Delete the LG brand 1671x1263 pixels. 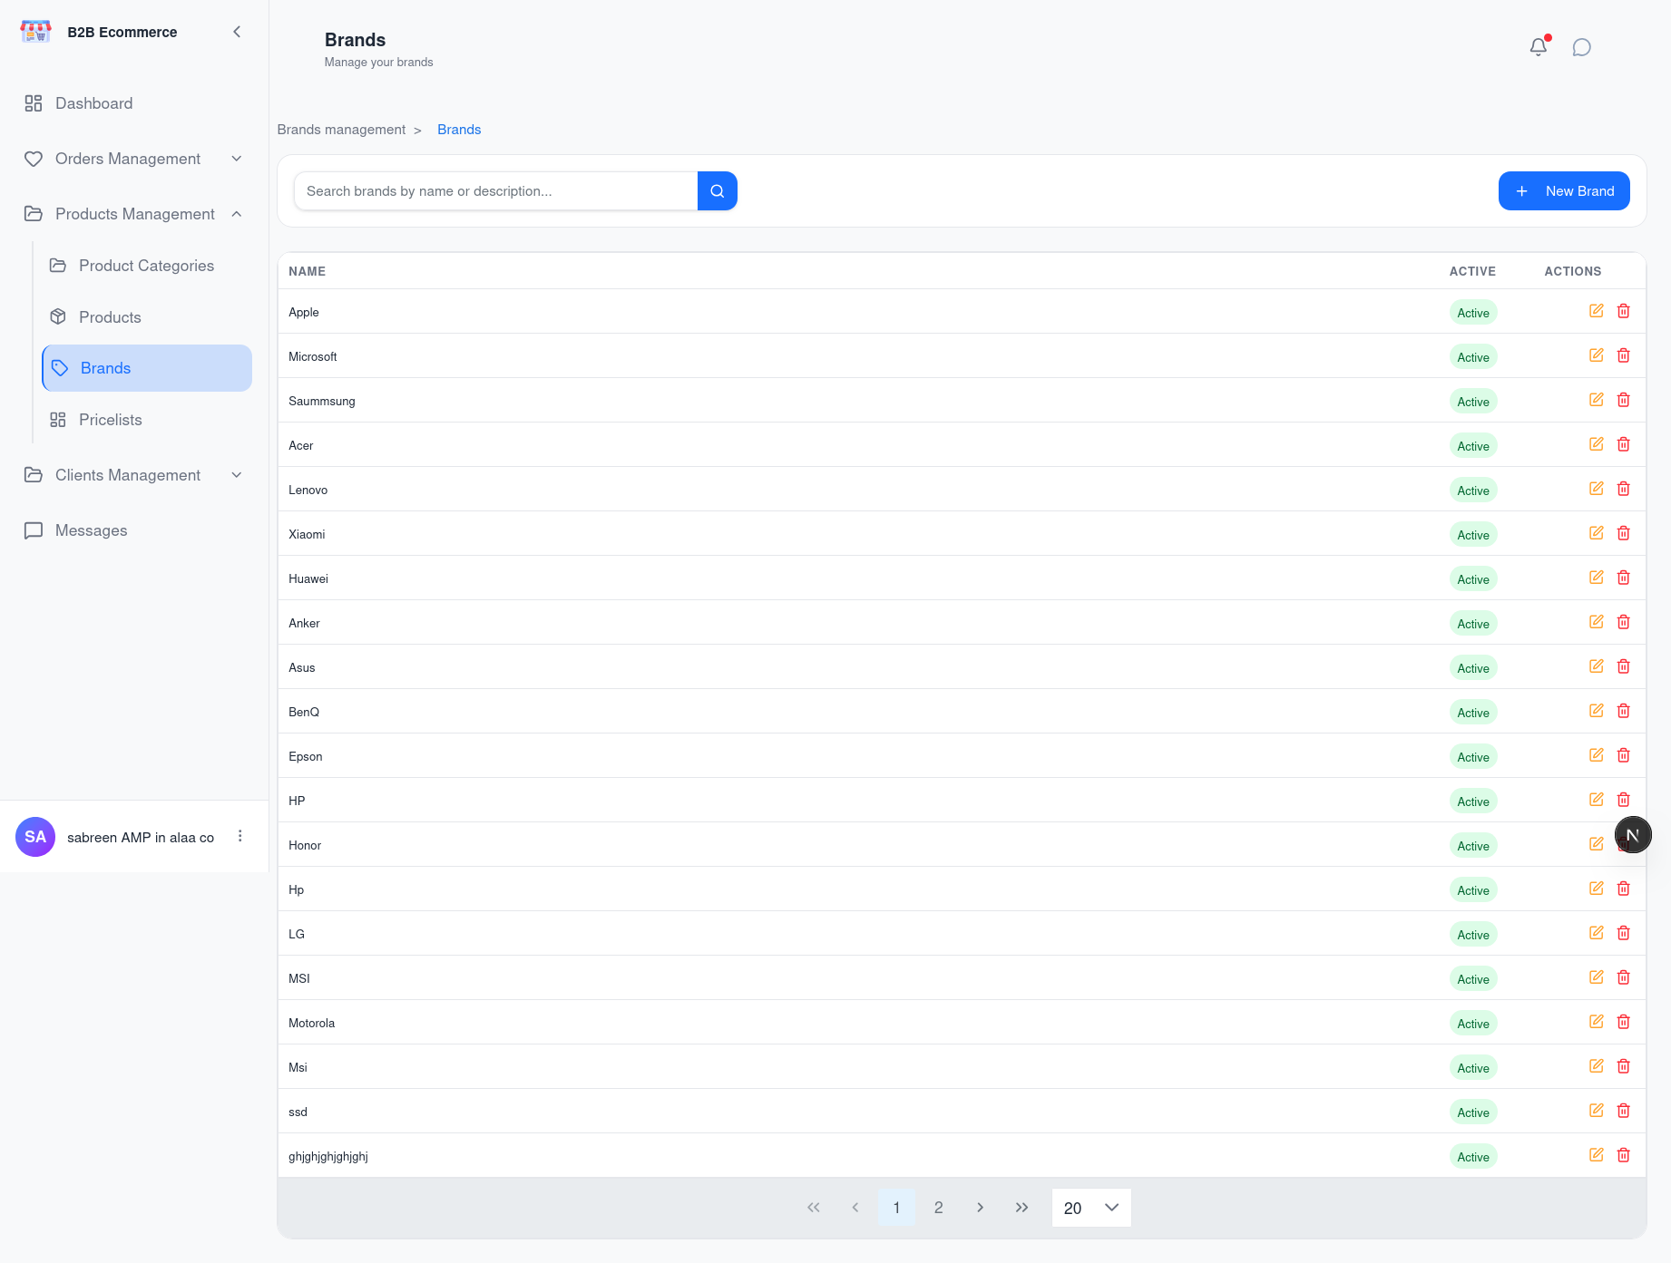tap(1624, 933)
